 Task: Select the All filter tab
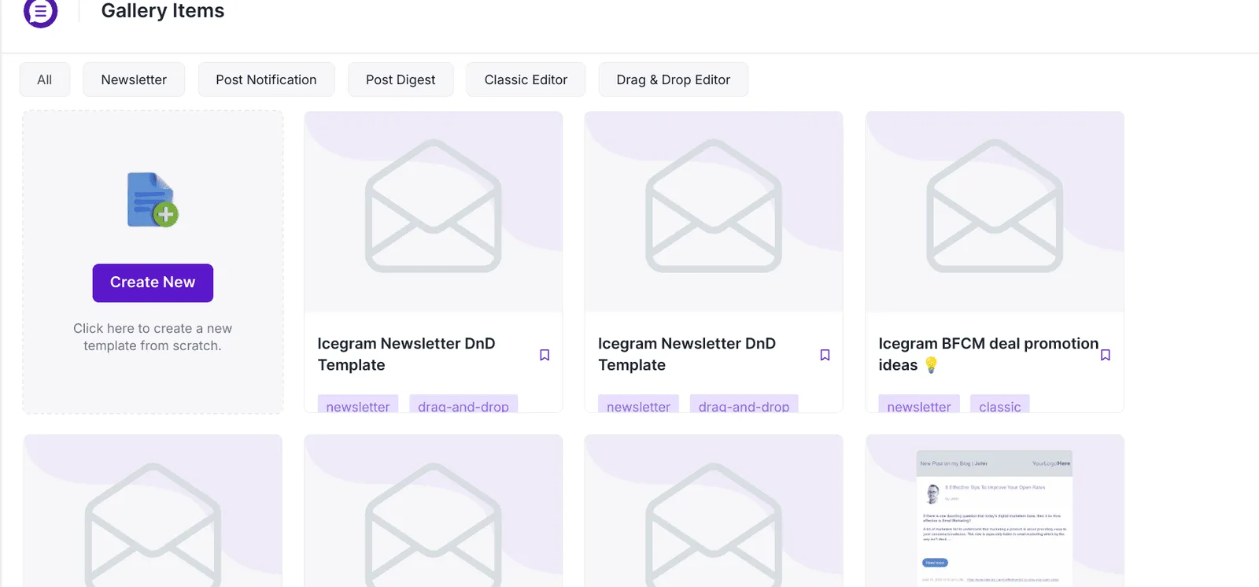click(45, 79)
